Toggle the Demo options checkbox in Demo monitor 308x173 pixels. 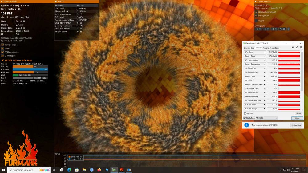click(2, 45)
